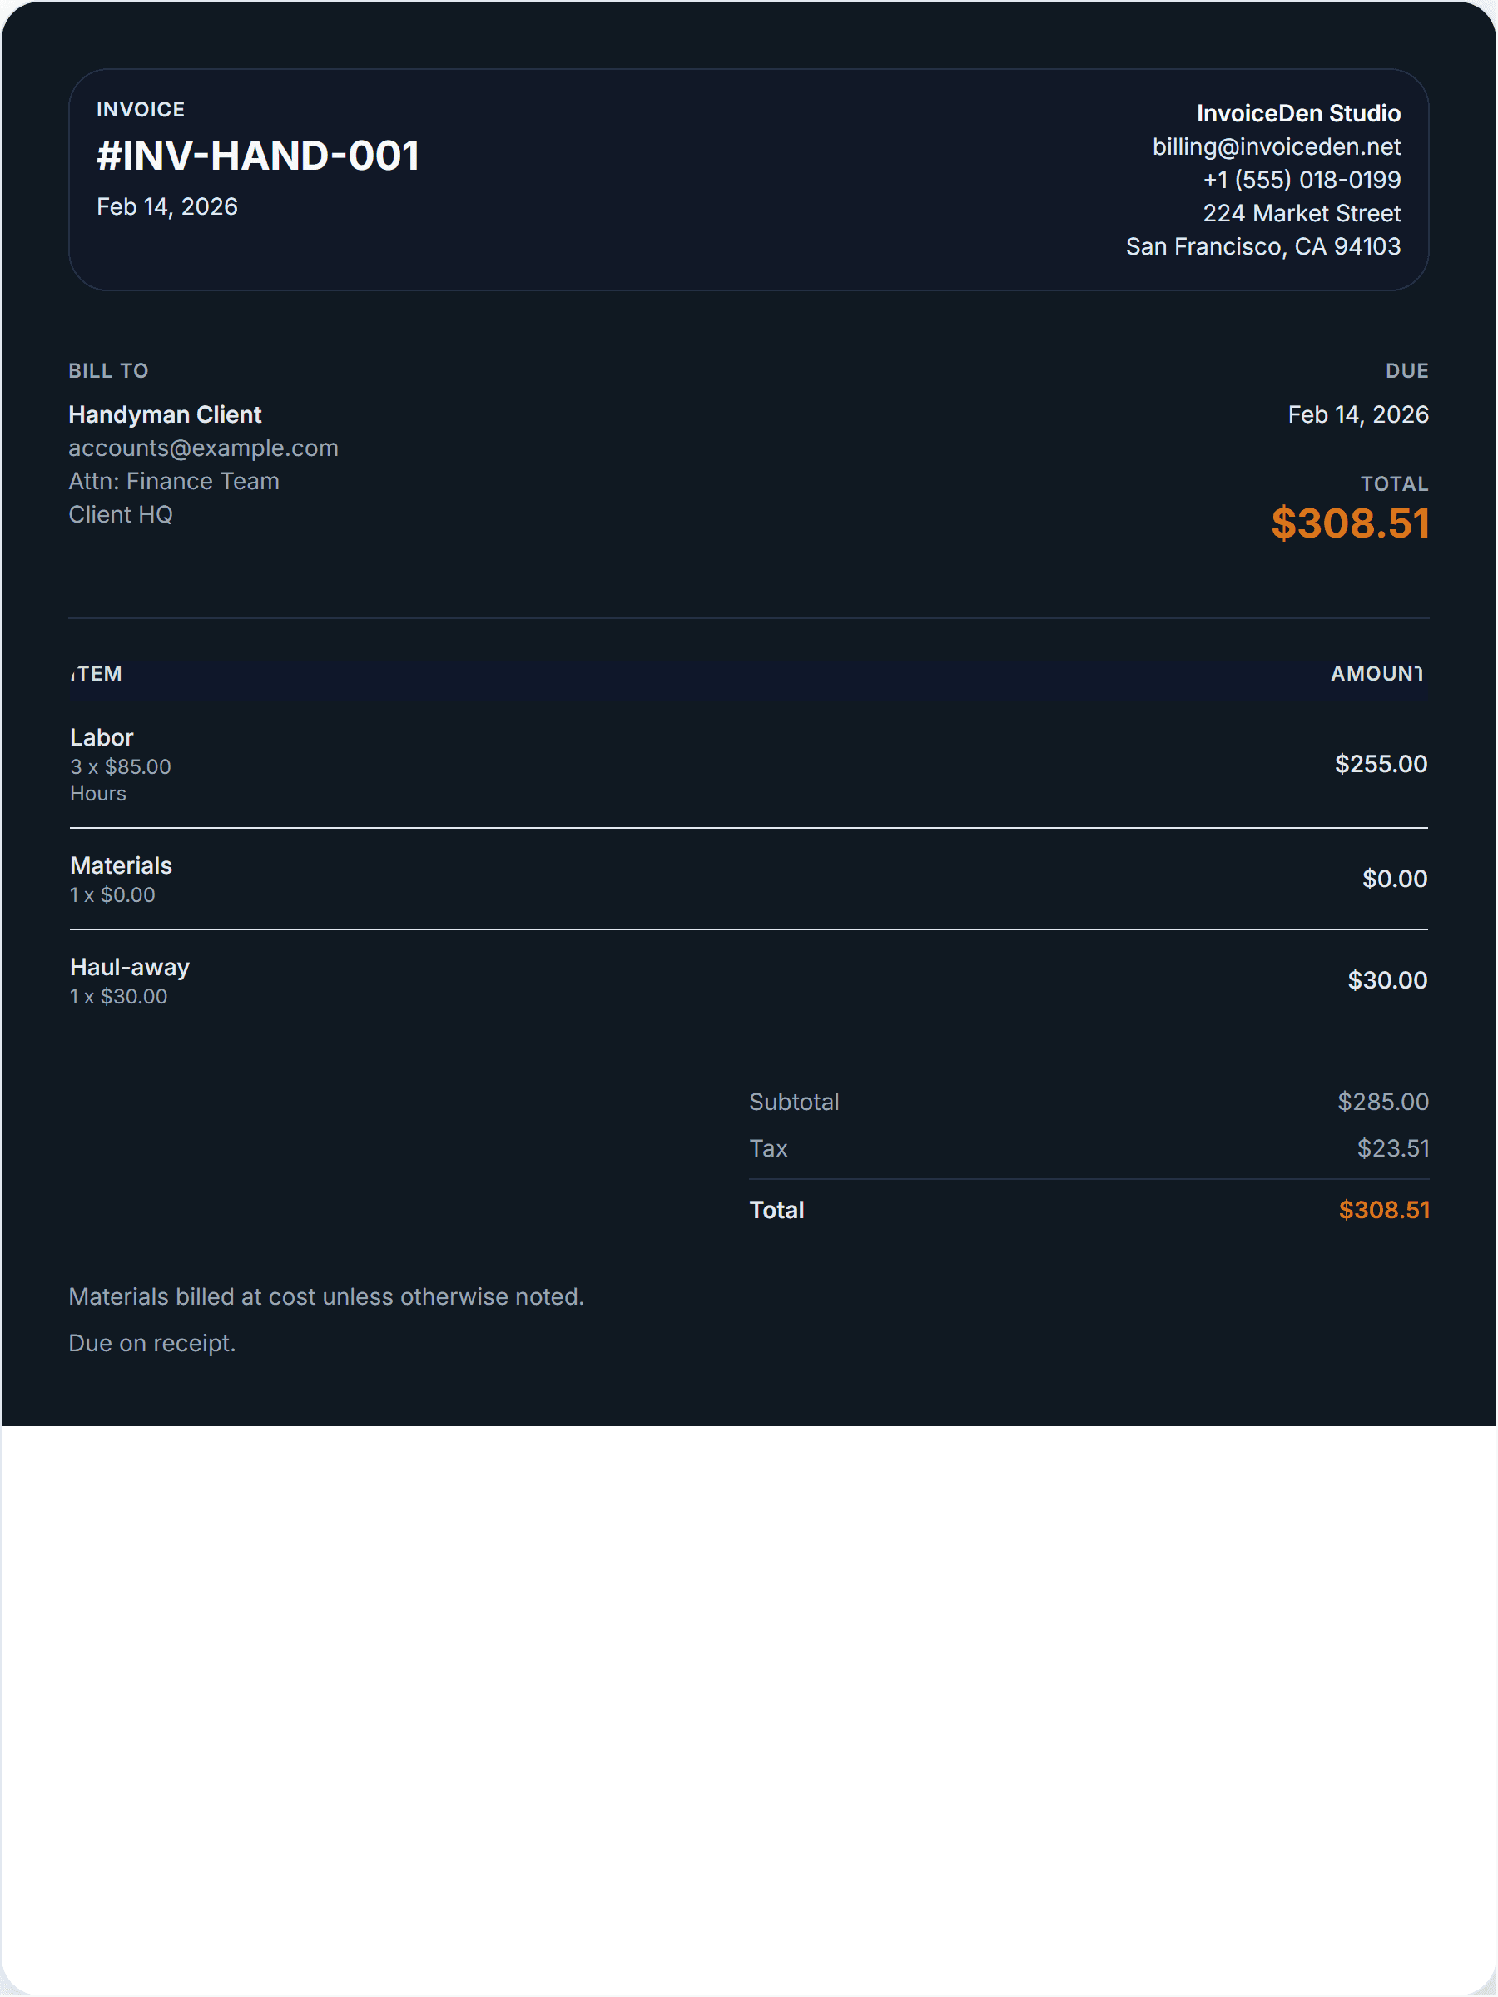Screen dimensions: 1498x1997
Task: Click the $255.00 Labor amount
Action: click(1381, 764)
